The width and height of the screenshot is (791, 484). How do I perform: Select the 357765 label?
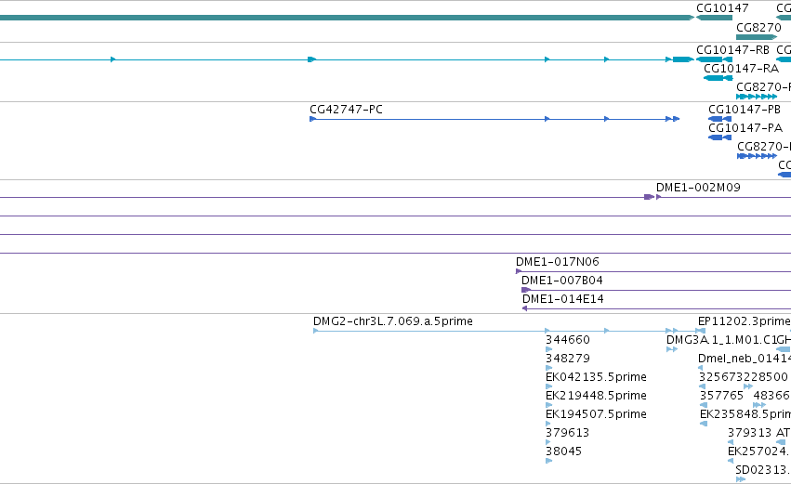pos(721,396)
